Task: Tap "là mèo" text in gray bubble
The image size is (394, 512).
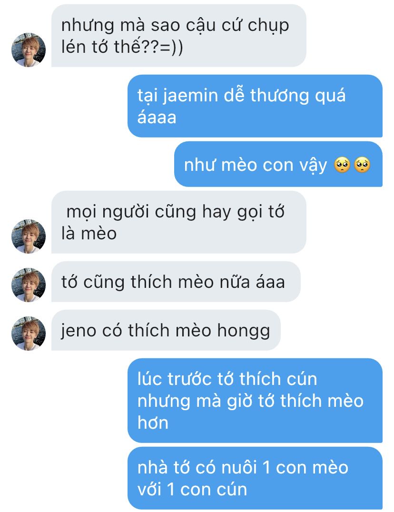Action: pos(89,234)
